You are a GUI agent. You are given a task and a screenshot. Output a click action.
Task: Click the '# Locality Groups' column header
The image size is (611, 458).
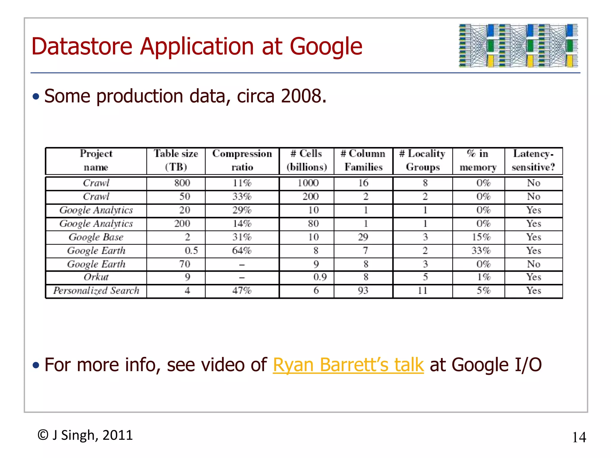[x=423, y=160]
